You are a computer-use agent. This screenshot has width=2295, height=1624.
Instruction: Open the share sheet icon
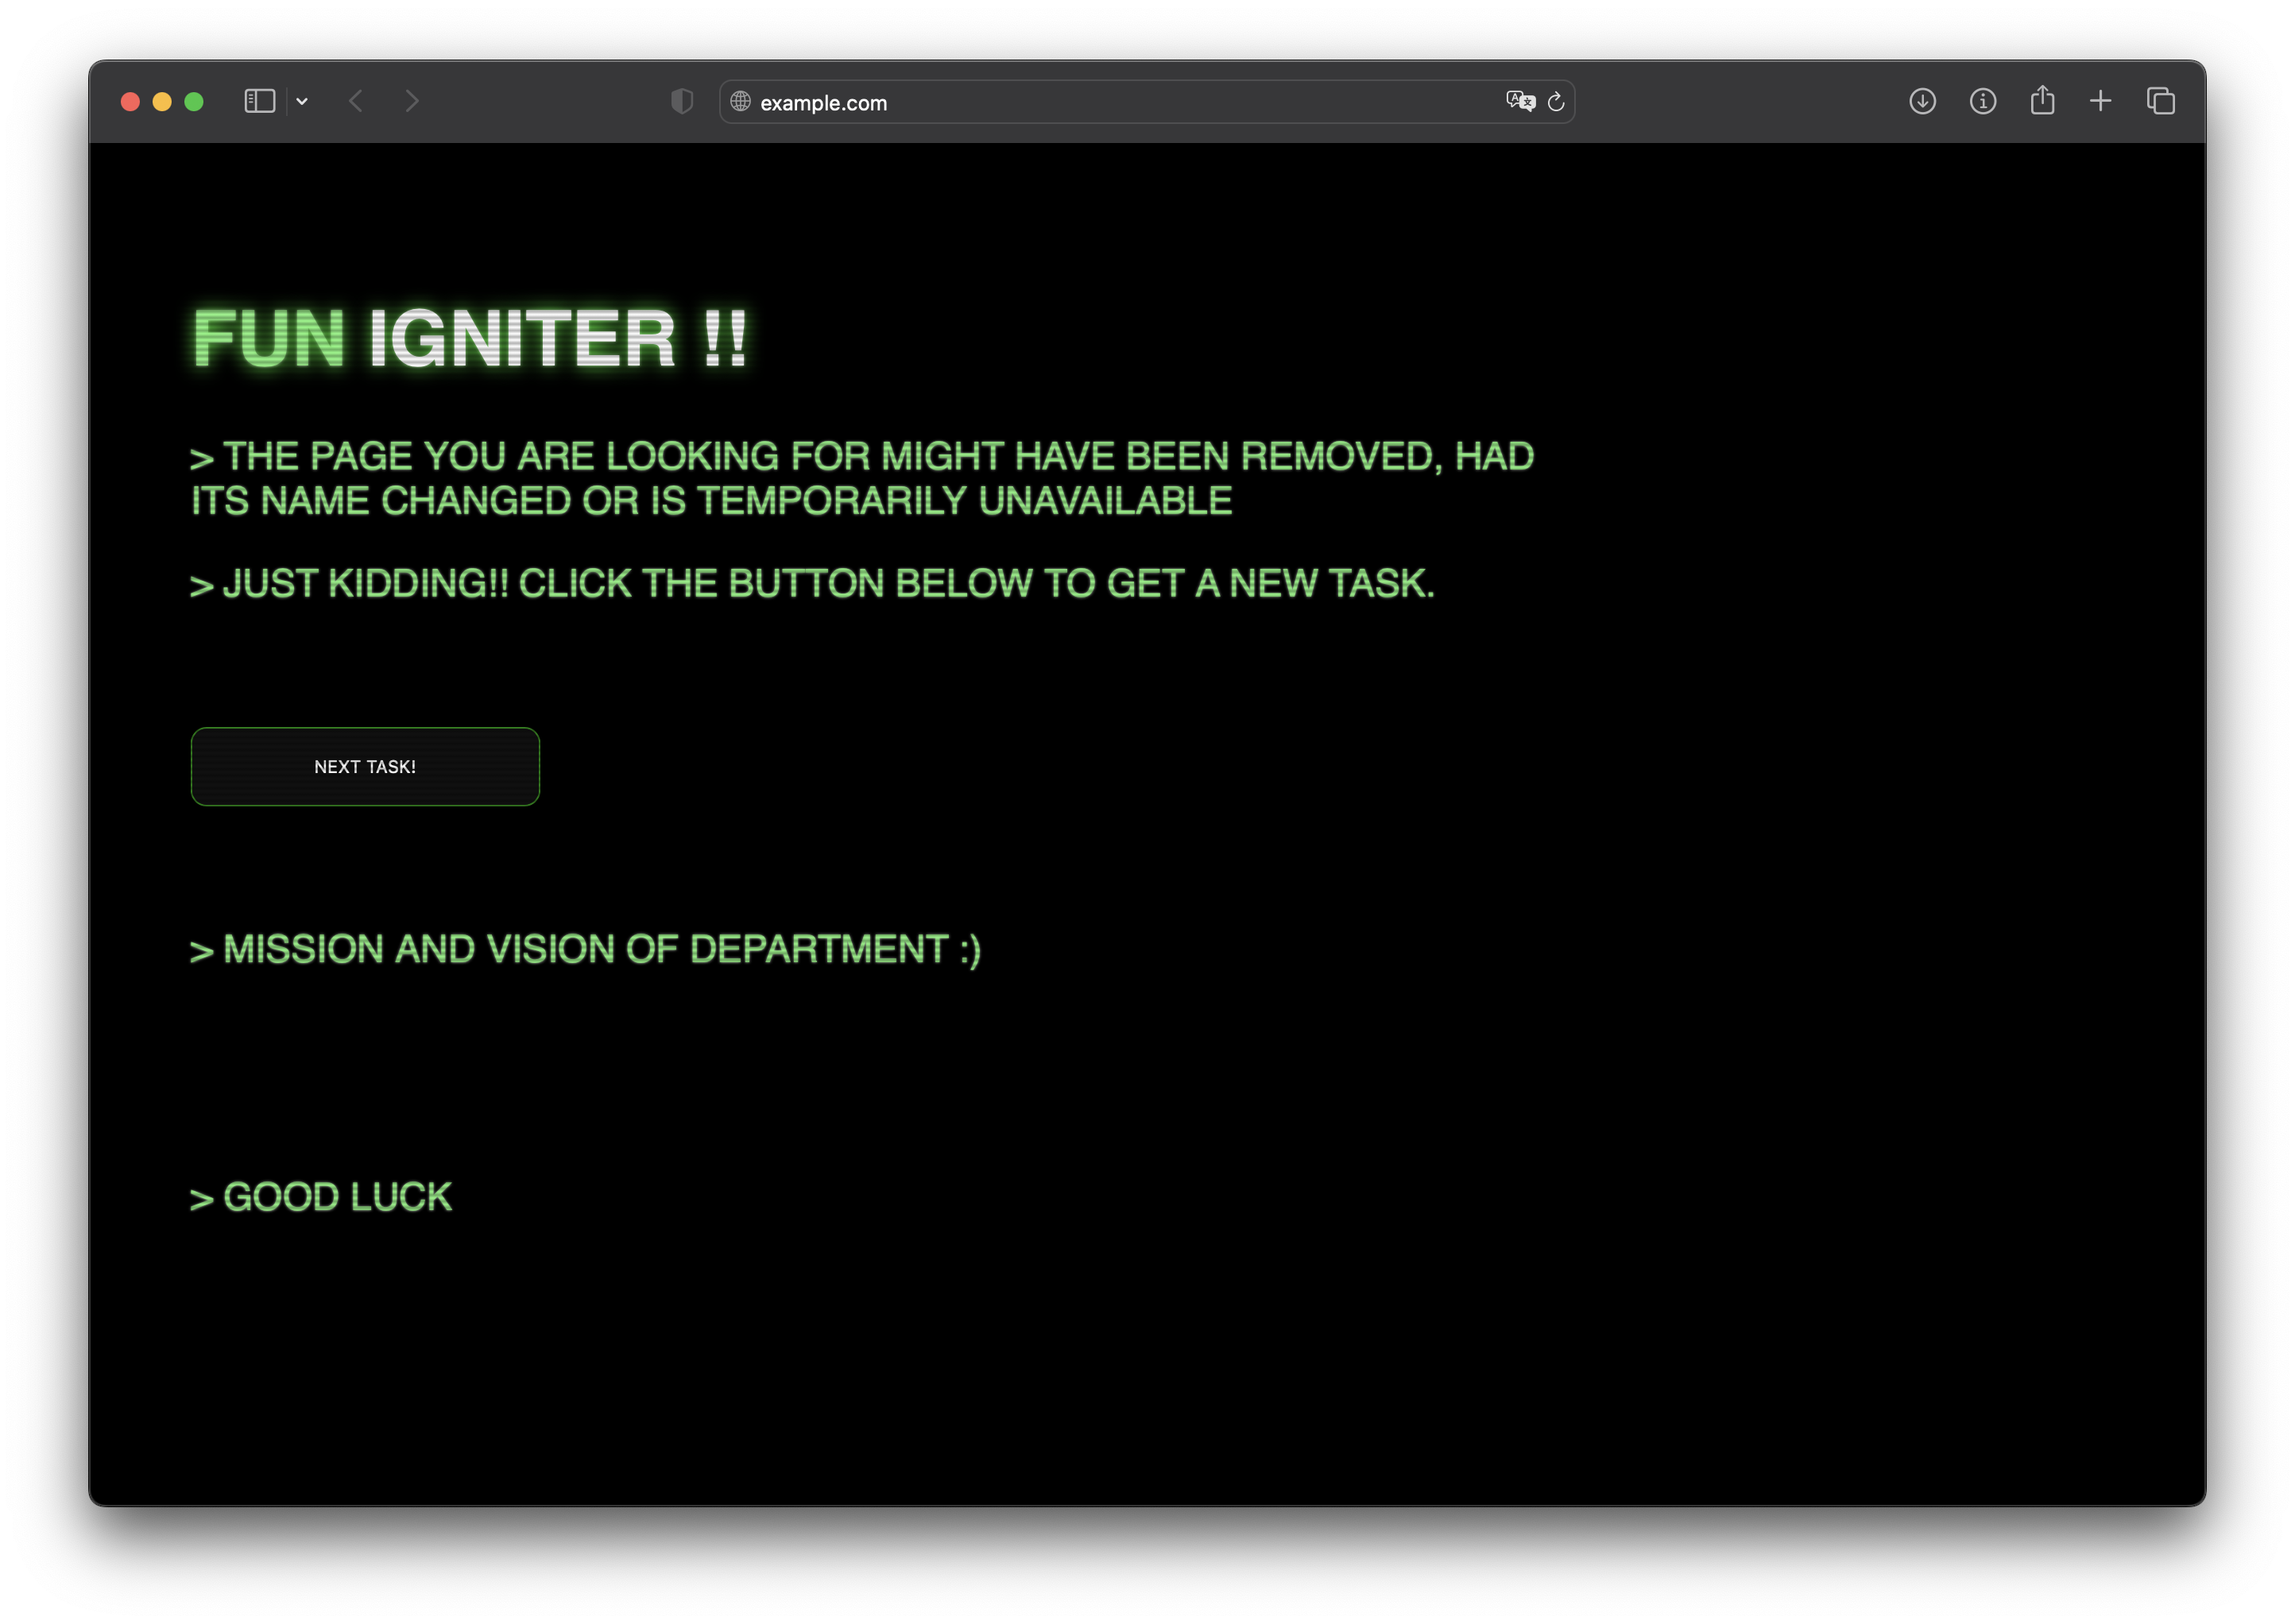point(2042,100)
